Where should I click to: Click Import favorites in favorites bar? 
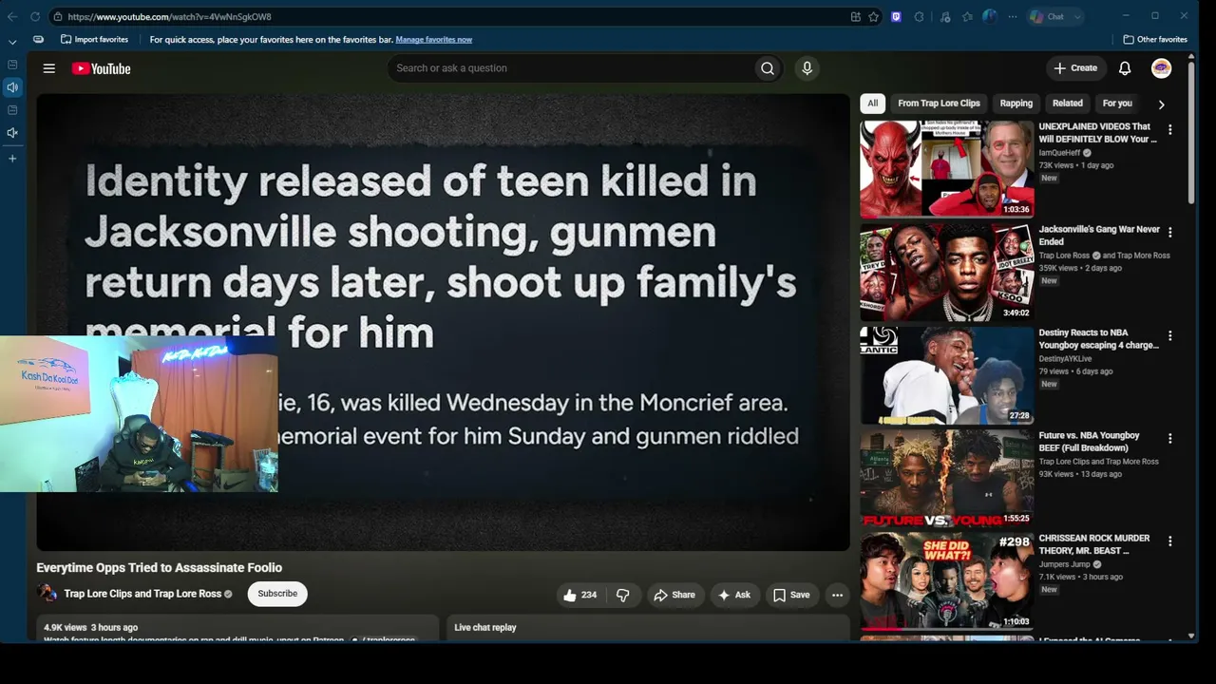point(94,40)
